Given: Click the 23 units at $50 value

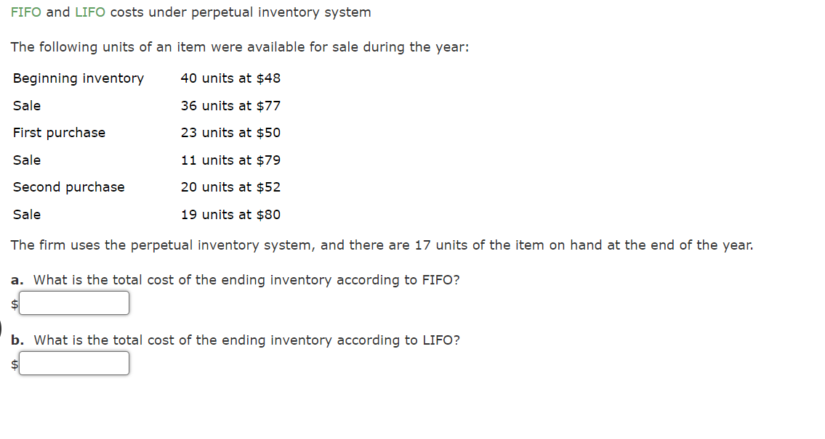Looking at the screenshot, I should tap(230, 132).
